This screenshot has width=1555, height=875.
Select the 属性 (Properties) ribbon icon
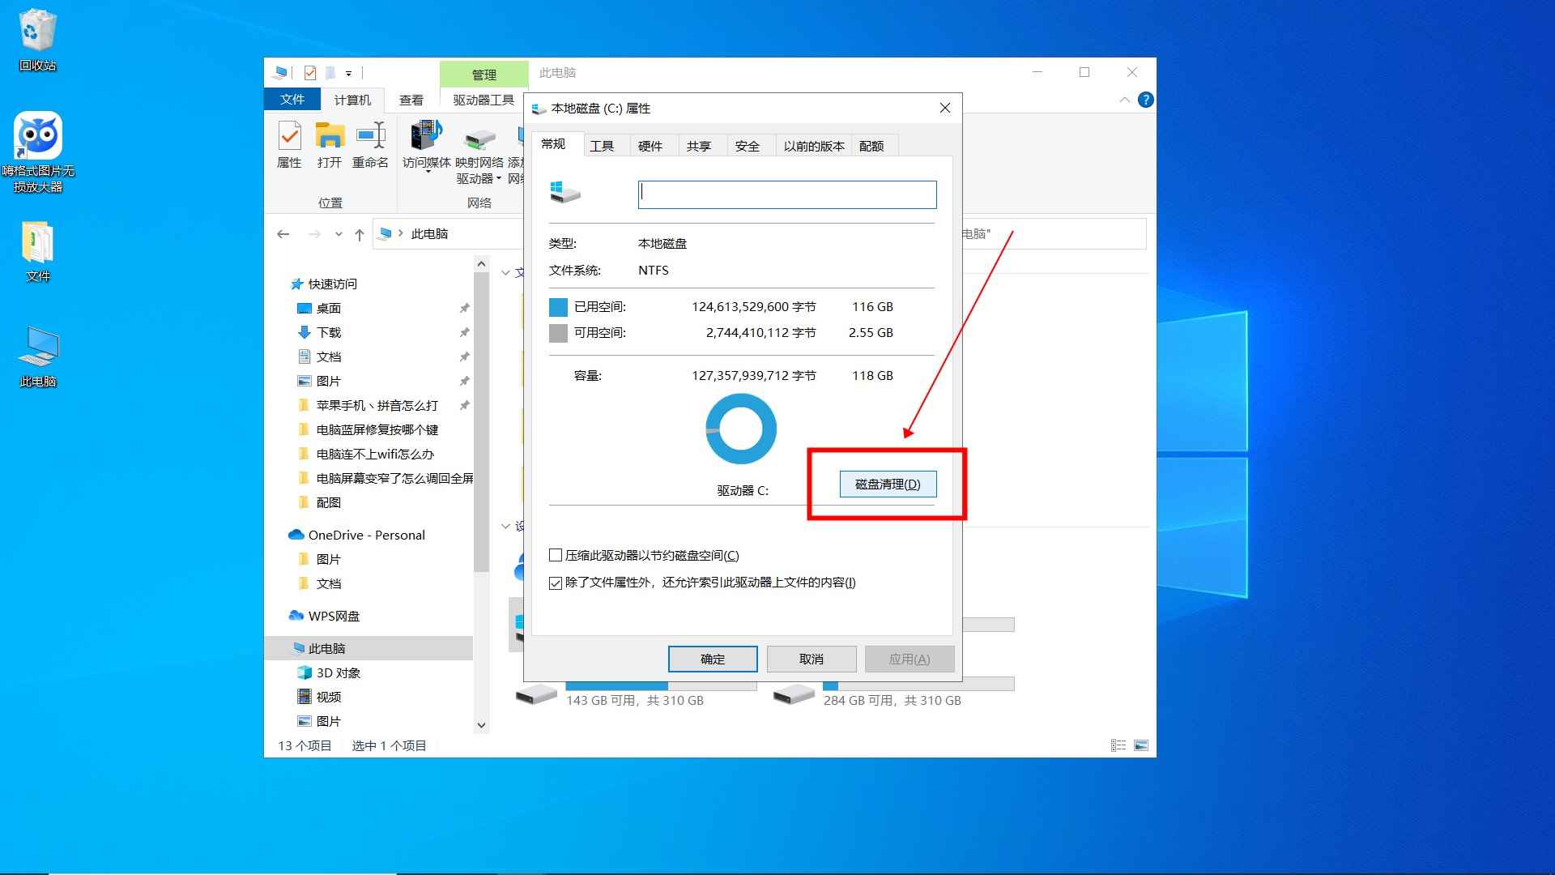pos(289,146)
